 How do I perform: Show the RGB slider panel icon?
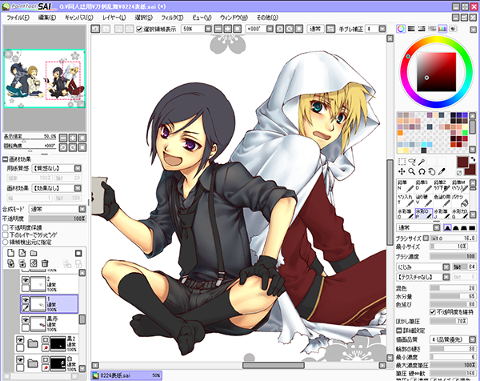tap(411, 29)
